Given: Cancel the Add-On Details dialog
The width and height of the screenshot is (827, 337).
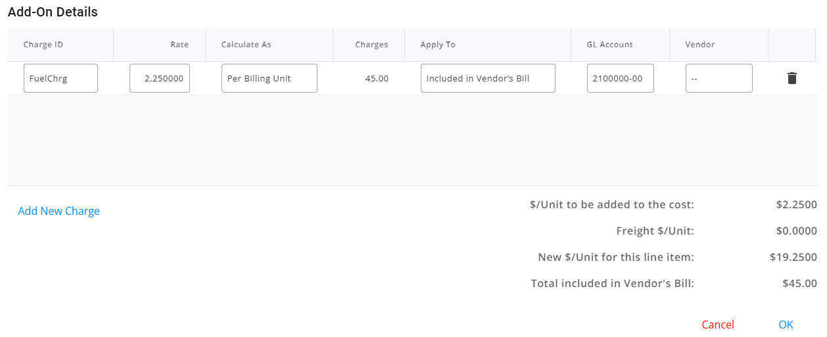Looking at the screenshot, I should (718, 325).
